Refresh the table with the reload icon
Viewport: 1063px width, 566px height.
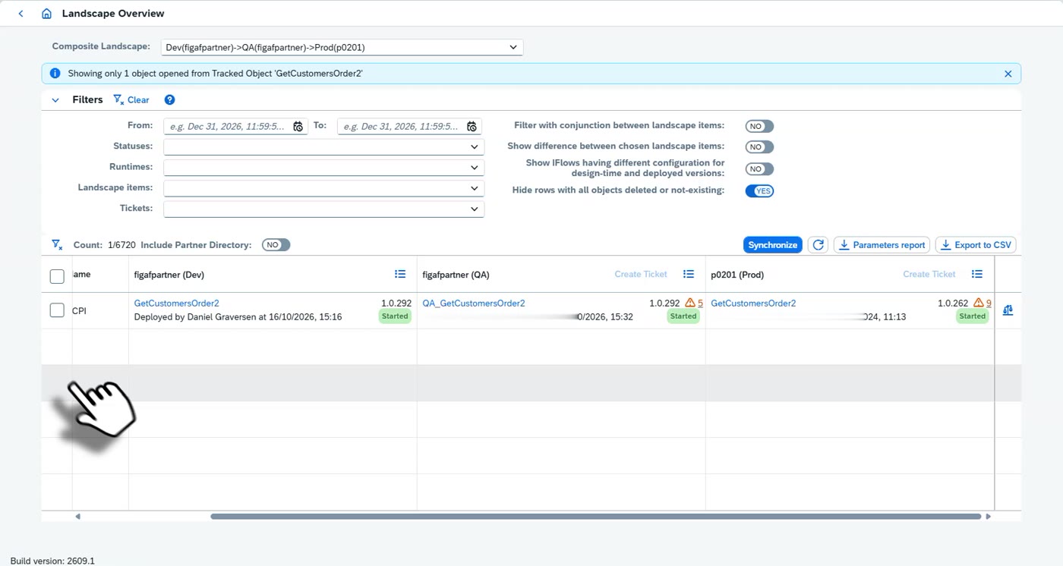[818, 245]
